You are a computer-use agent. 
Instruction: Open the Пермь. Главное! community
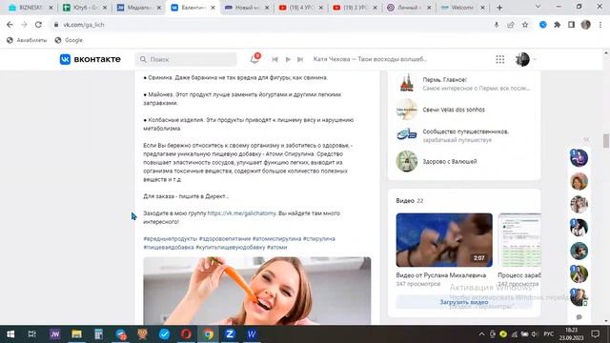pyautogui.click(x=464, y=83)
